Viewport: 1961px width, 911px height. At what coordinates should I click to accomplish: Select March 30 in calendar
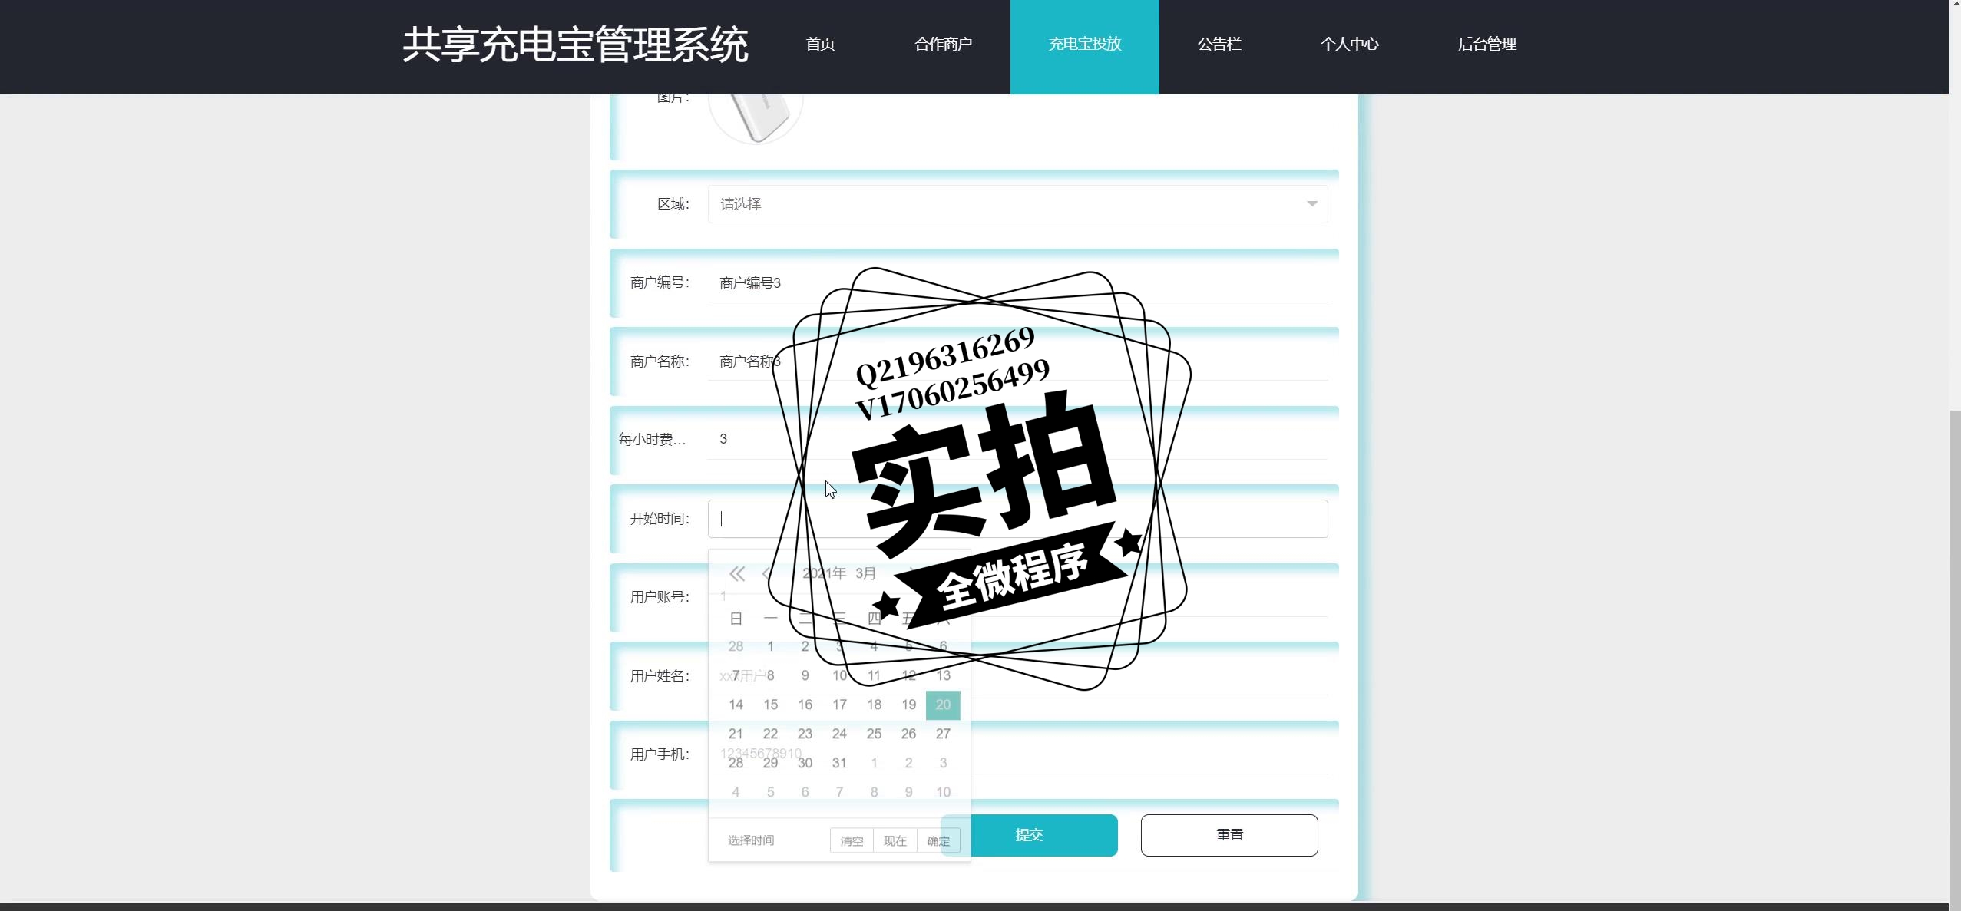805,764
